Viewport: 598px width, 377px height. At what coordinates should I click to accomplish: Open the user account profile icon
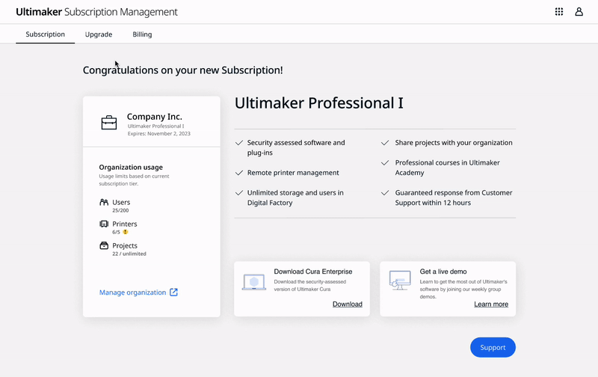pos(579,12)
